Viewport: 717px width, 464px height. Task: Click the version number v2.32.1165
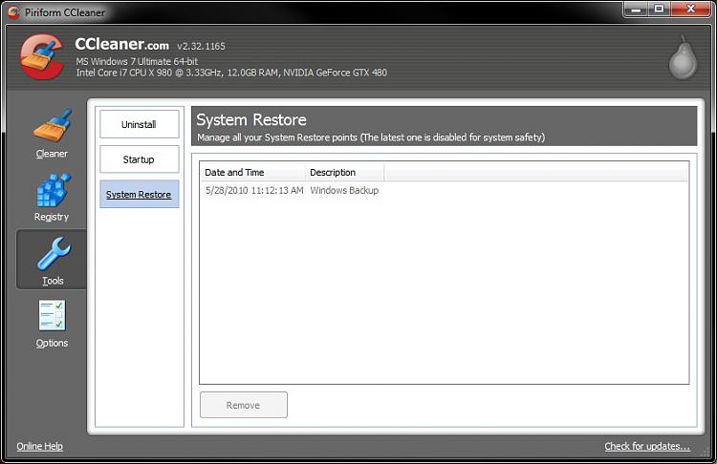(x=201, y=46)
